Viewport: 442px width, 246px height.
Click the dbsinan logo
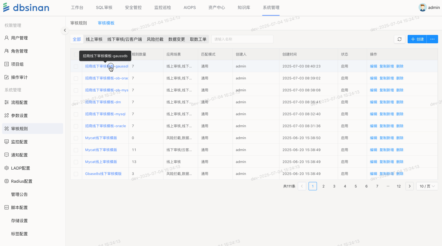click(x=26, y=7)
